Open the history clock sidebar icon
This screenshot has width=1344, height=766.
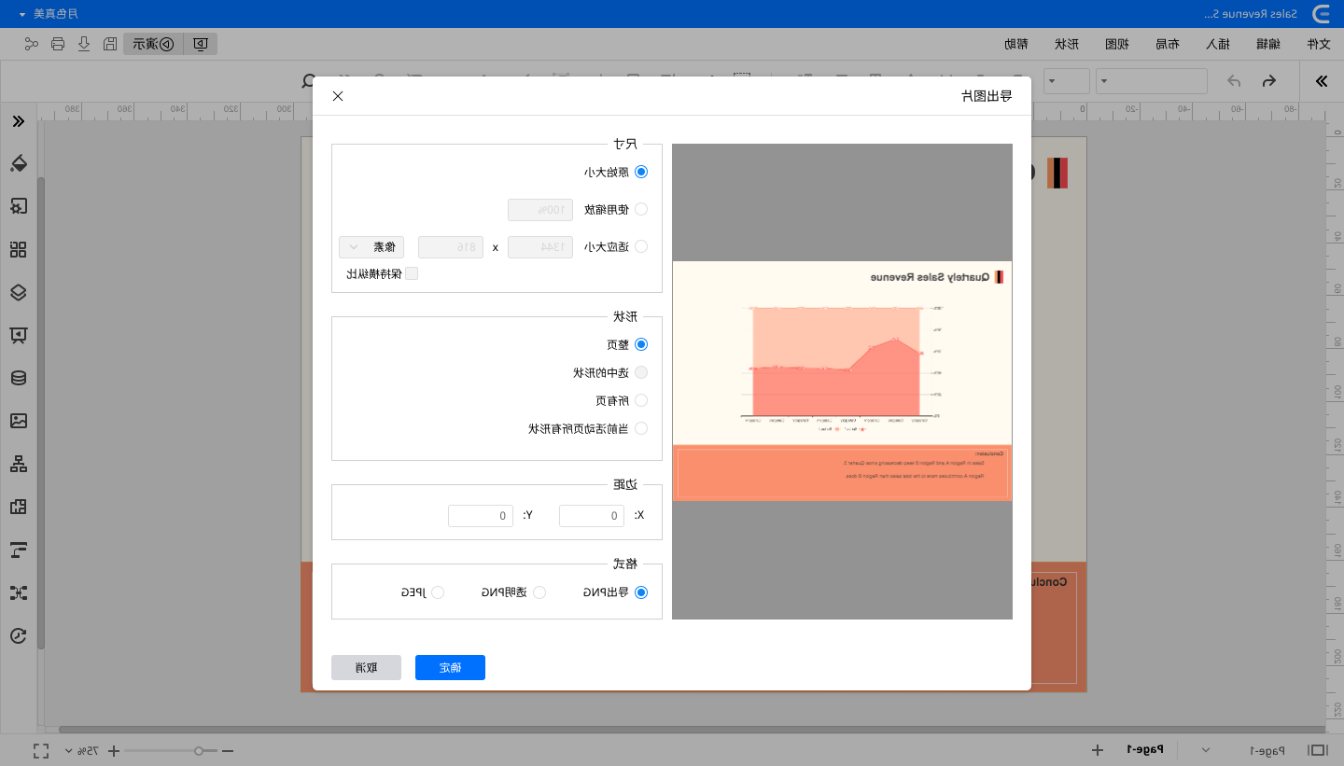19,635
